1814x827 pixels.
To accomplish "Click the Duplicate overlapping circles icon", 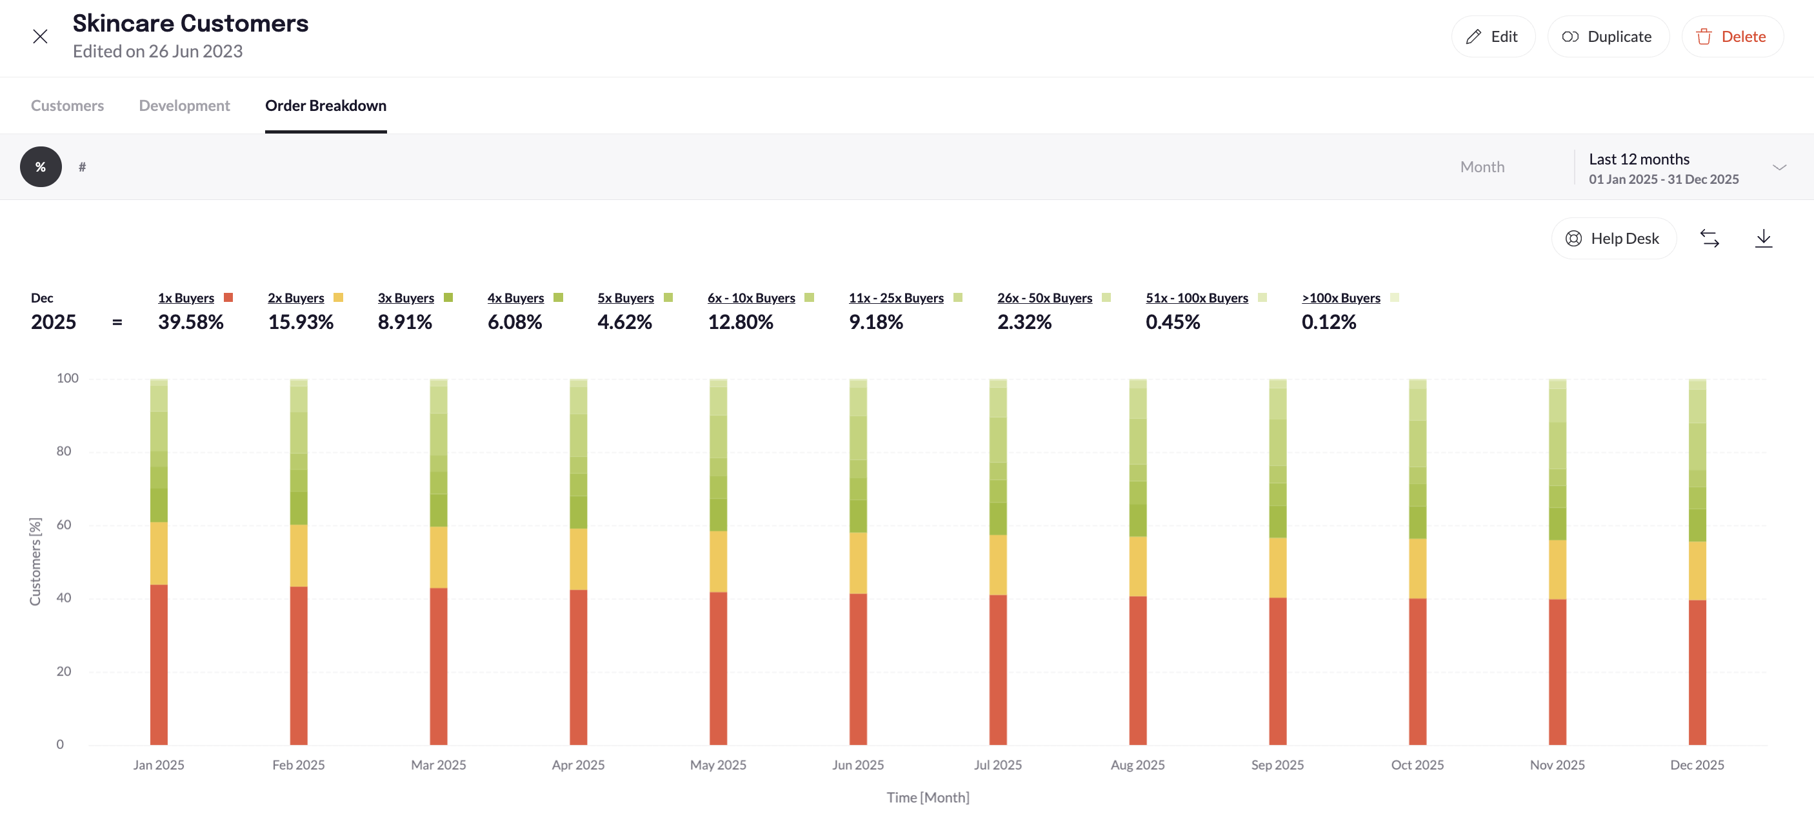I will 1570,37.
